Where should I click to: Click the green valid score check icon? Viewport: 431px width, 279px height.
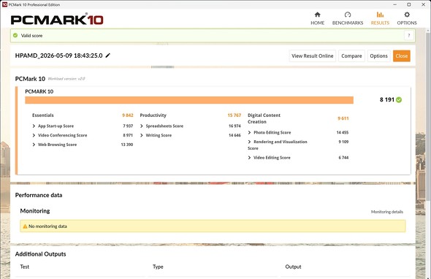(x=15, y=36)
